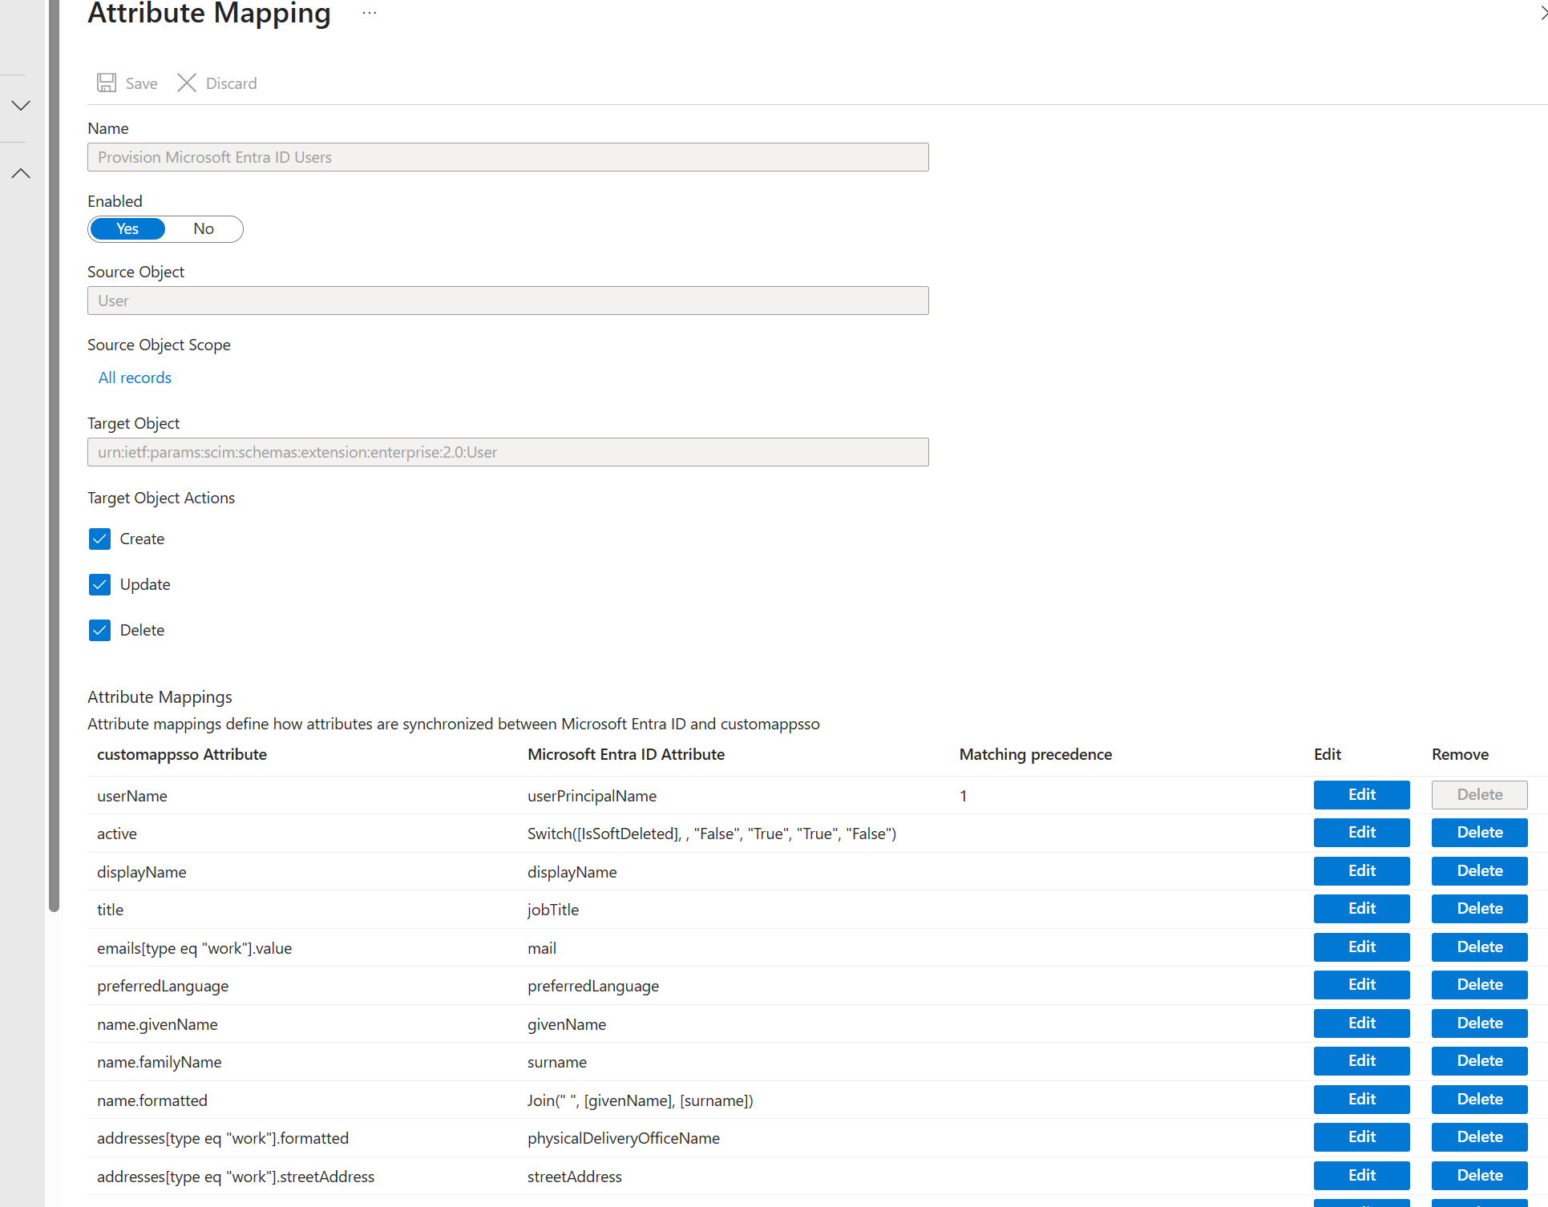
Task: Edit the addresses work formatted mapping
Action: click(x=1362, y=1137)
